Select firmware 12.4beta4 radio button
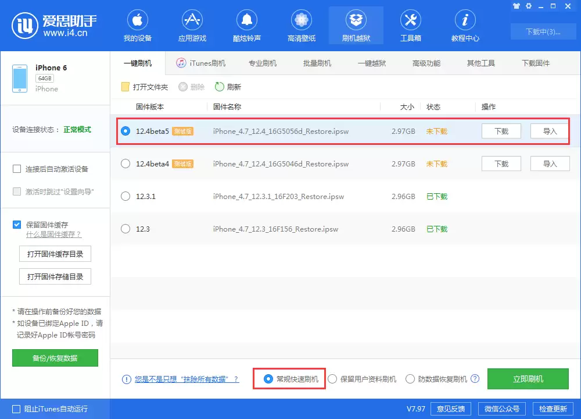This screenshot has width=581, height=419. point(125,164)
